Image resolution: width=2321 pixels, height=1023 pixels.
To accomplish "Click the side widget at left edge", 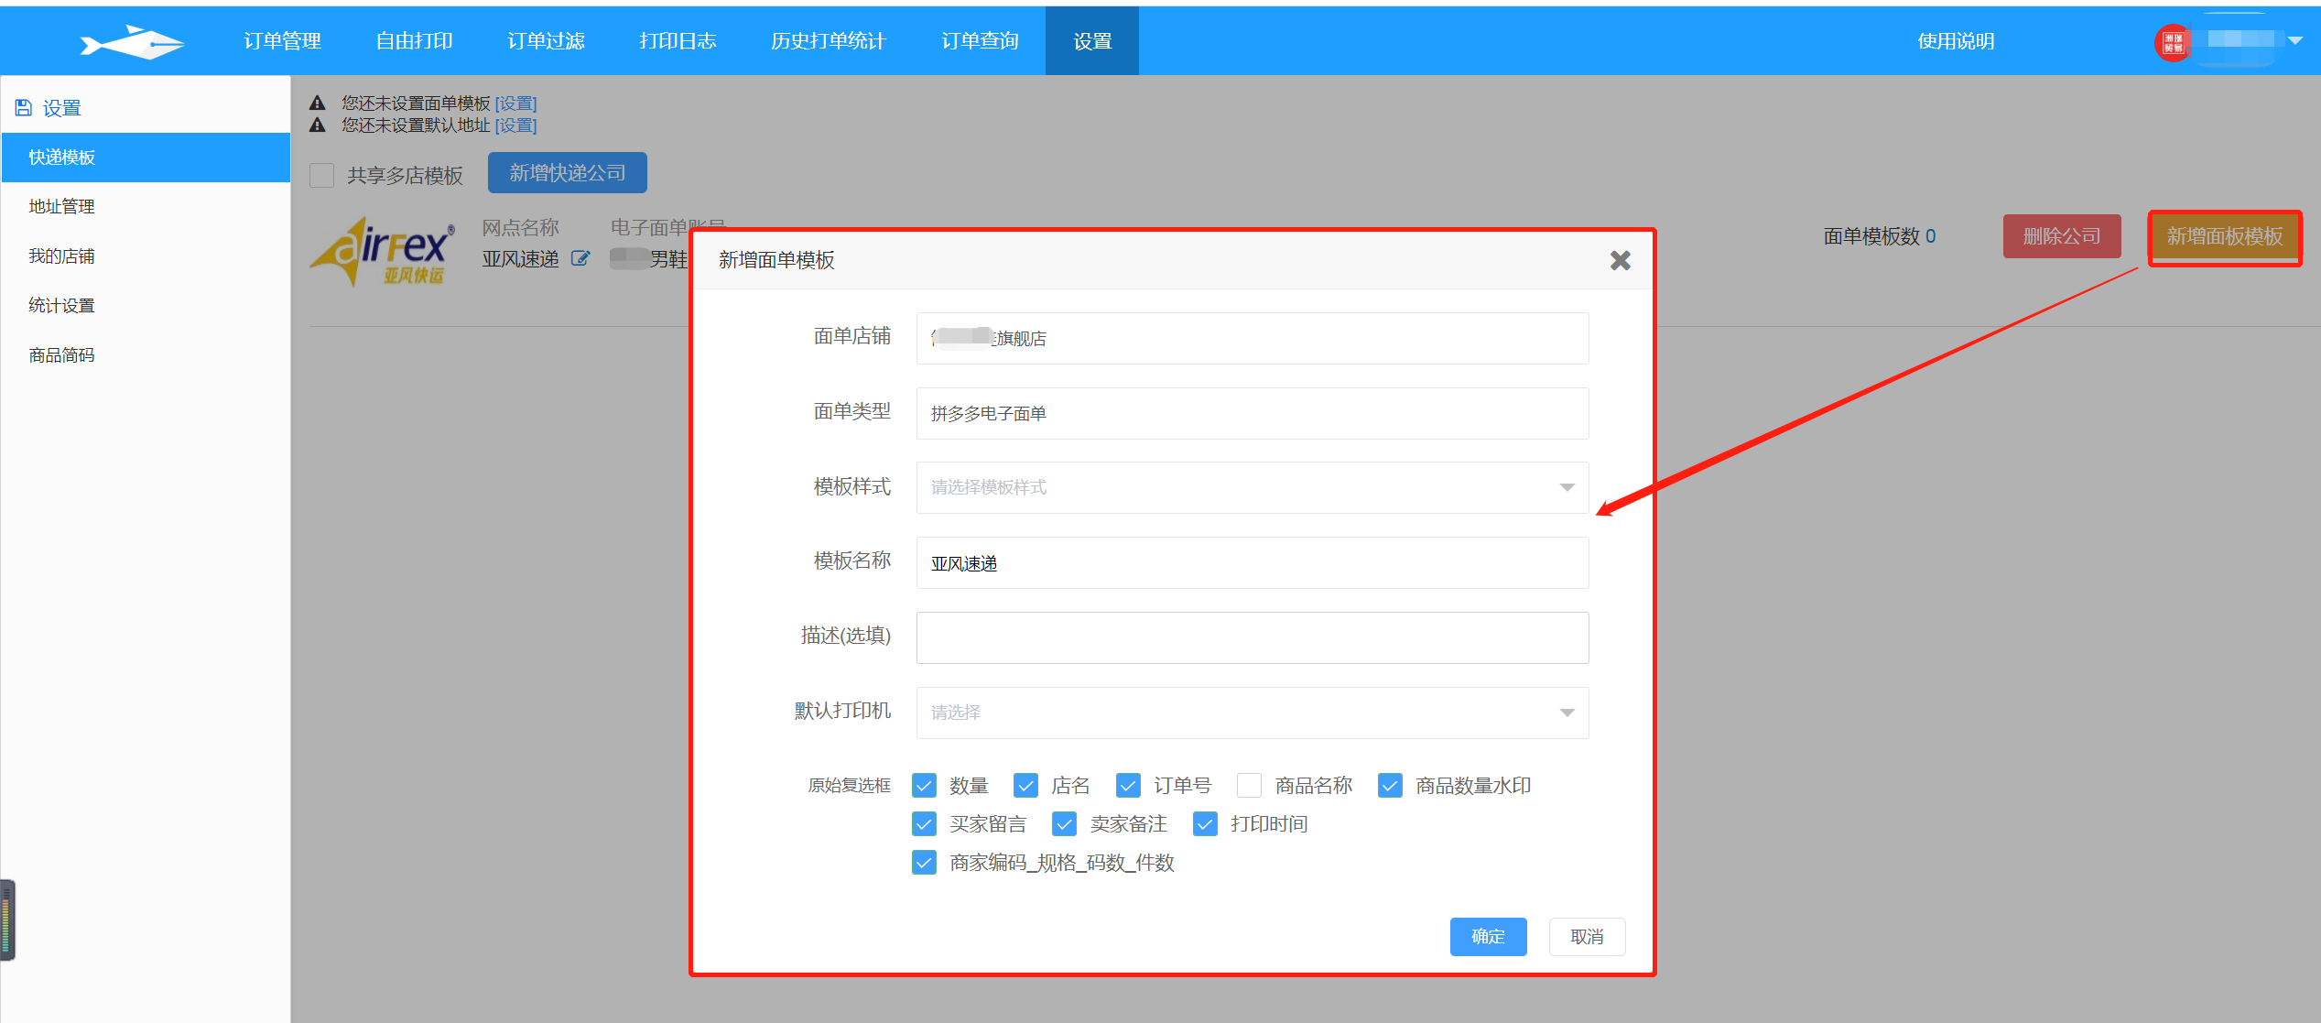I will pos(7,920).
